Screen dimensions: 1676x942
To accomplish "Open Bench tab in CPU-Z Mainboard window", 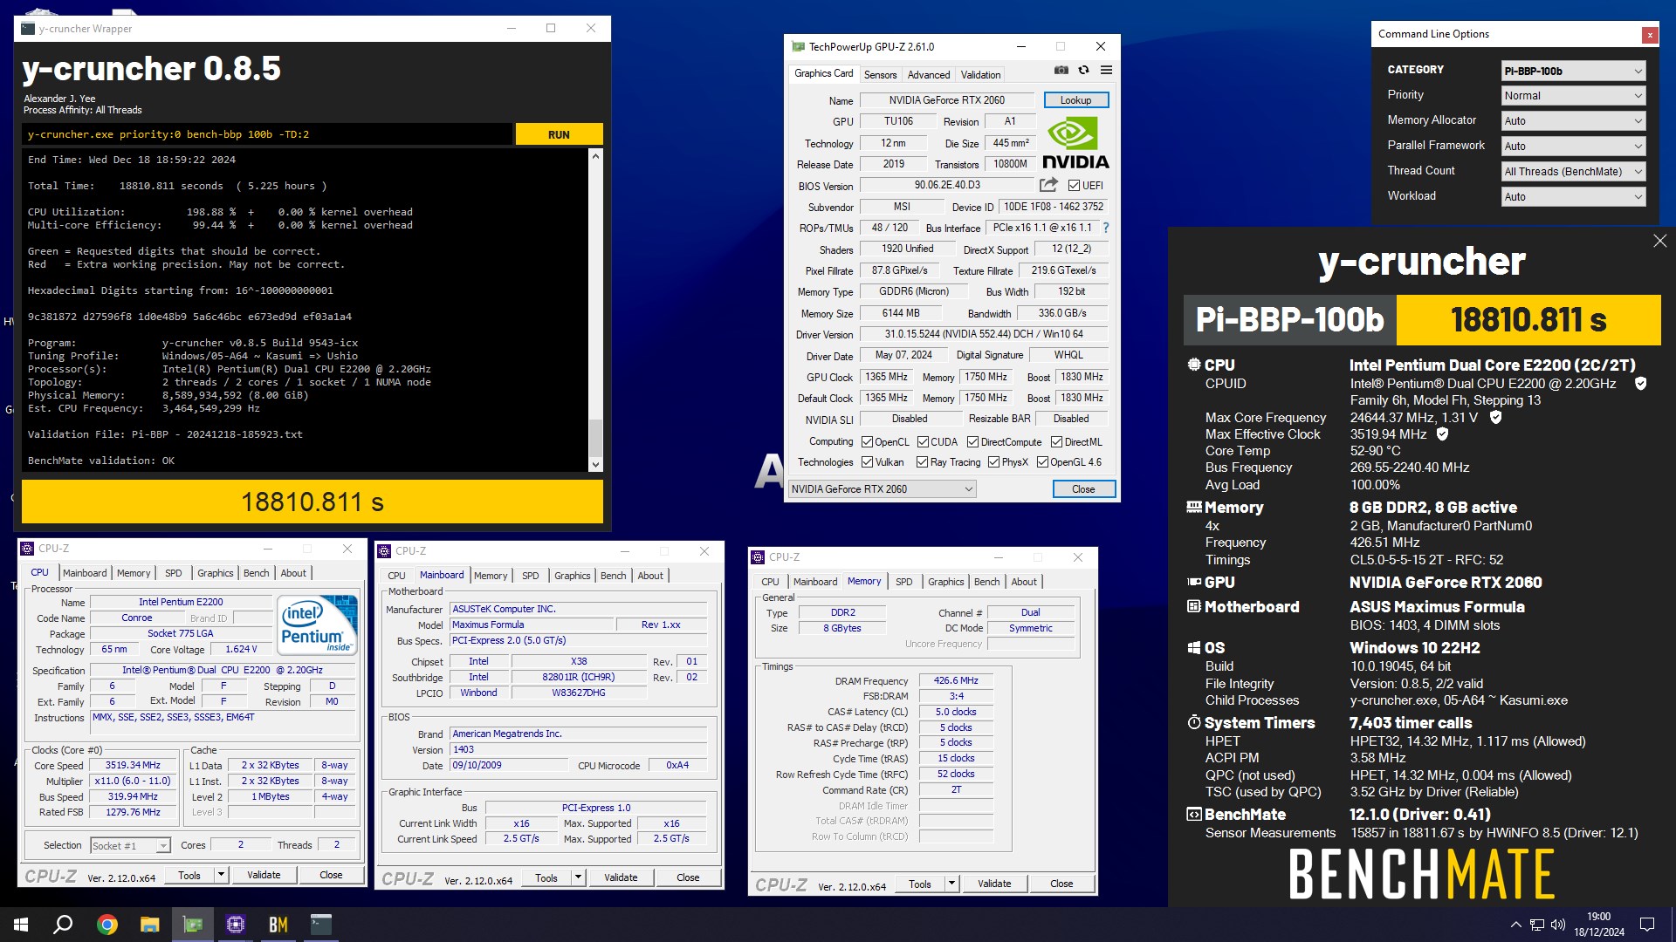I will click(x=613, y=576).
